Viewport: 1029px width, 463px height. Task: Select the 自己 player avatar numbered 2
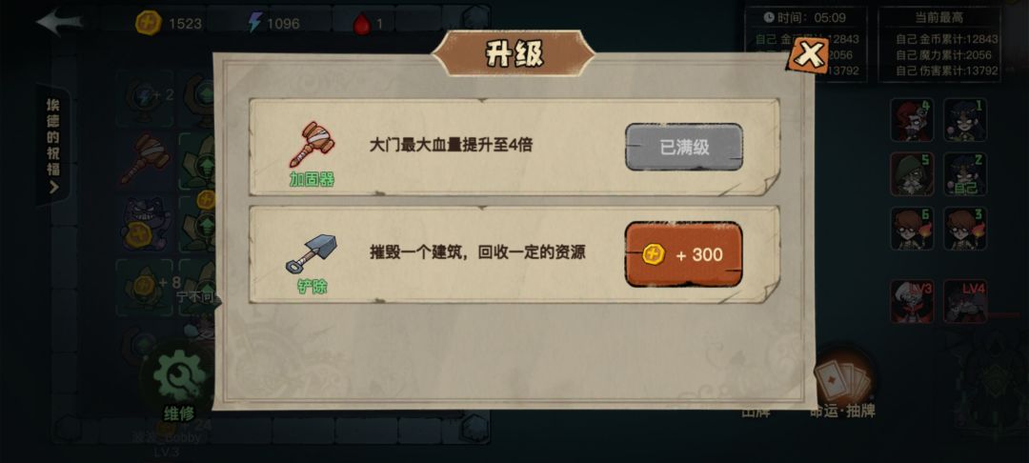[964, 174]
